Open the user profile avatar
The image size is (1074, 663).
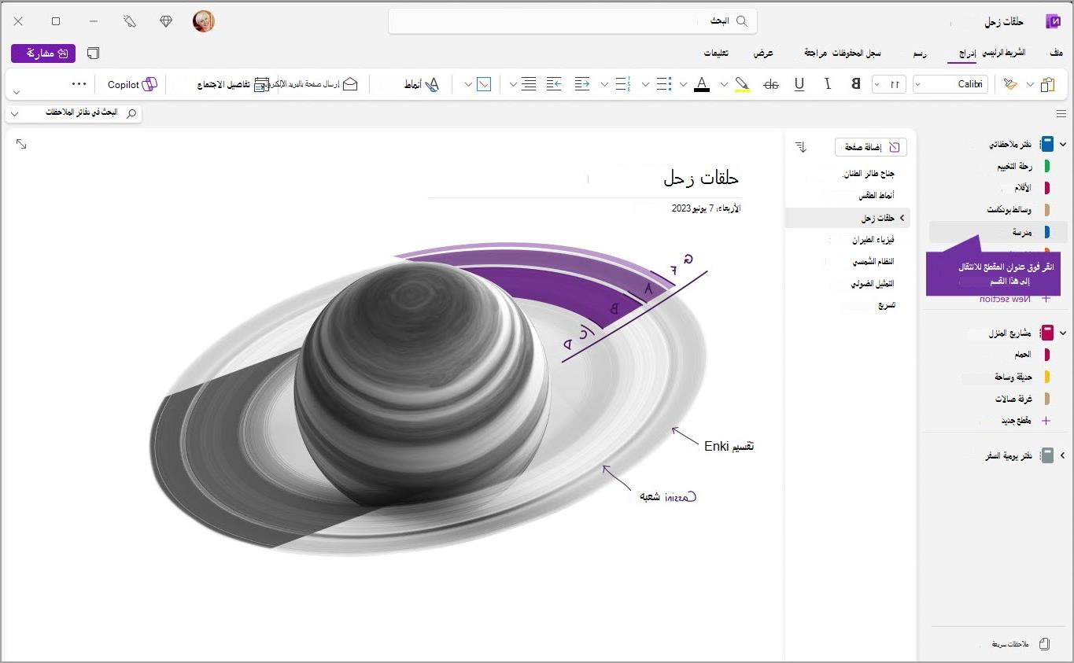204,21
